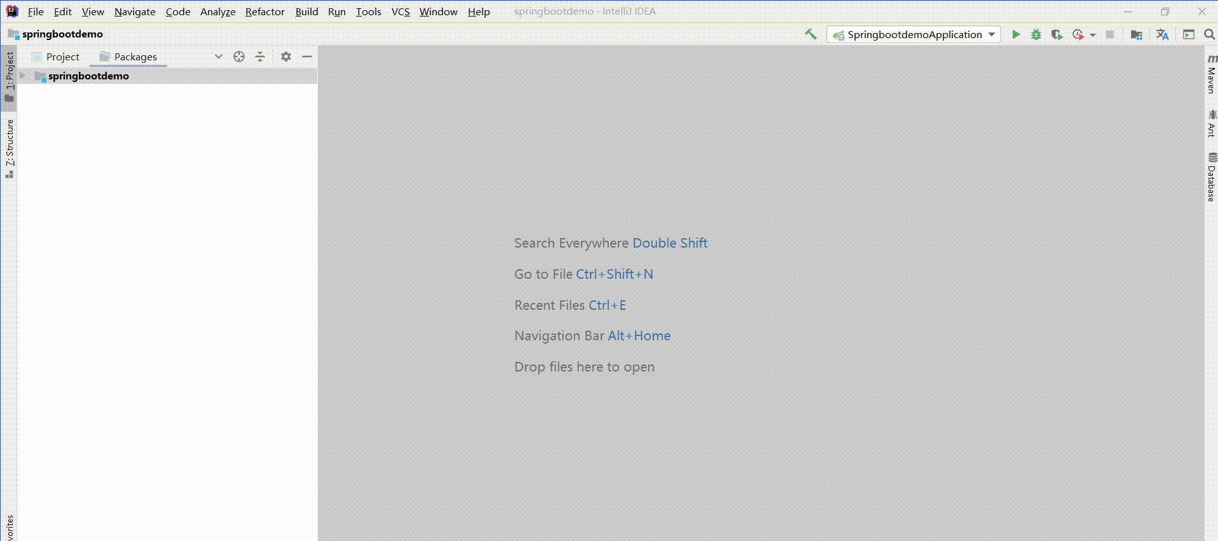Open the Maven tool window
The image size is (1218, 541).
pyautogui.click(x=1211, y=74)
